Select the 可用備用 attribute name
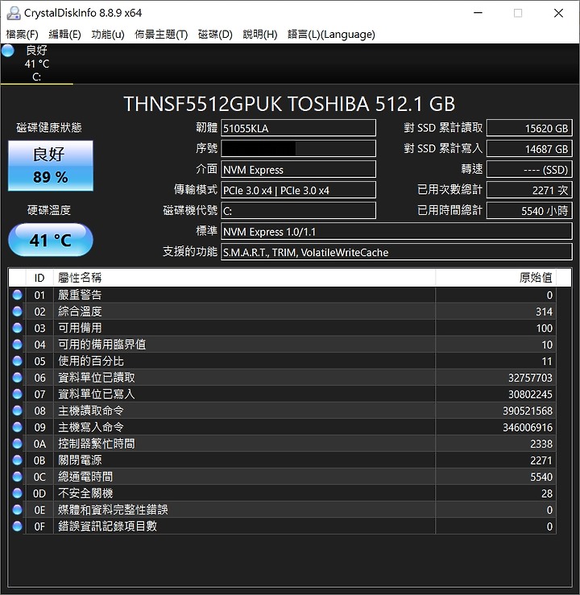 [x=80, y=328]
